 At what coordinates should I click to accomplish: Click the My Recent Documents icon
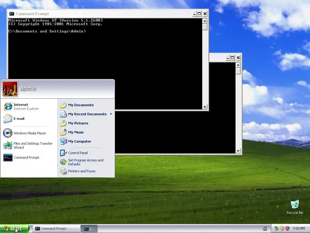coord(64,114)
